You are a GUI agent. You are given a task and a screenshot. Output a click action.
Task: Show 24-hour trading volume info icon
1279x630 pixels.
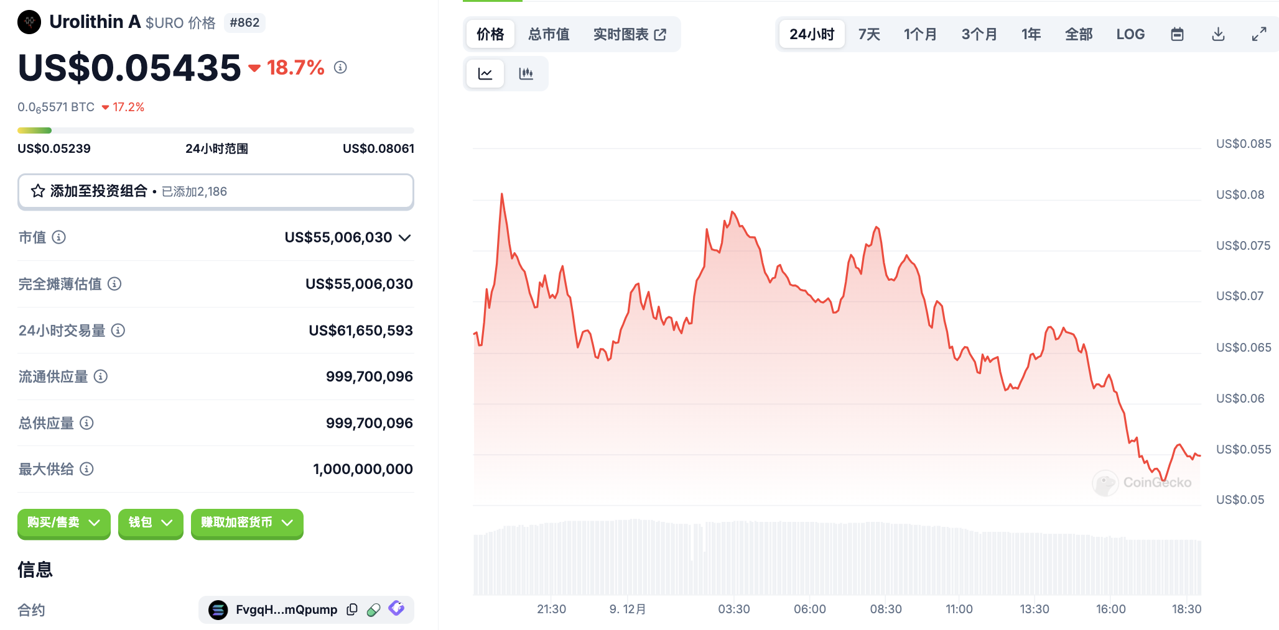coord(118,331)
